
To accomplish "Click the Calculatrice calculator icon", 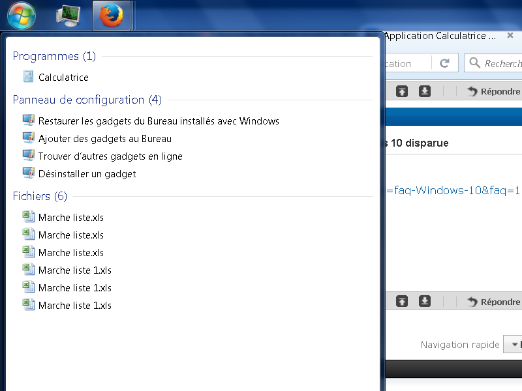I will (28, 76).
